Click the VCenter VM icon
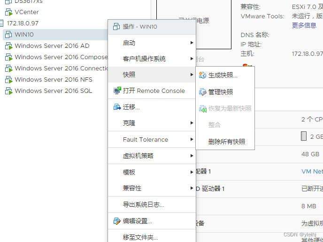Image resolution: width=323 pixels, height=242 pixels. (x=8, y=12)
